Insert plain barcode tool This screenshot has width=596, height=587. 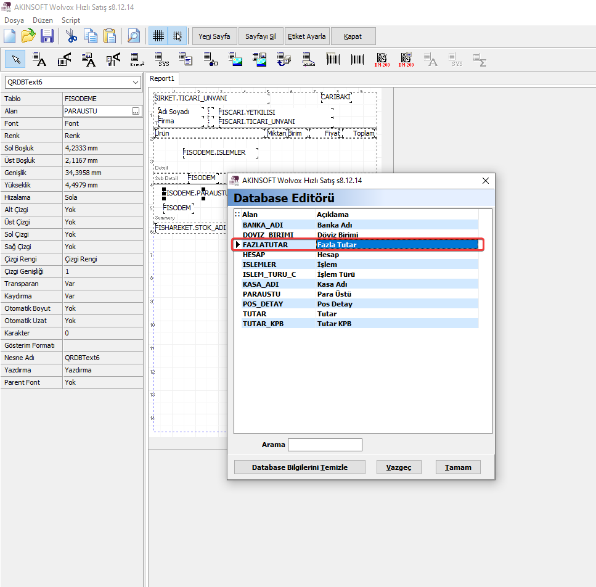tap(357, 59)
